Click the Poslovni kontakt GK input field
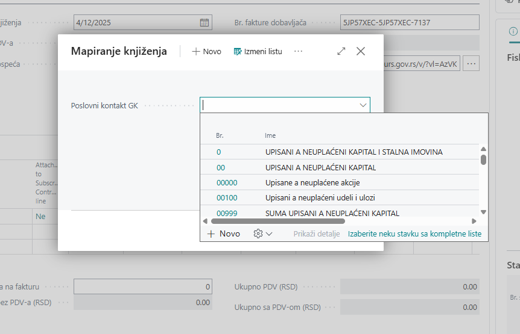Viewport: 520px width, 334px height. (277, 105)
